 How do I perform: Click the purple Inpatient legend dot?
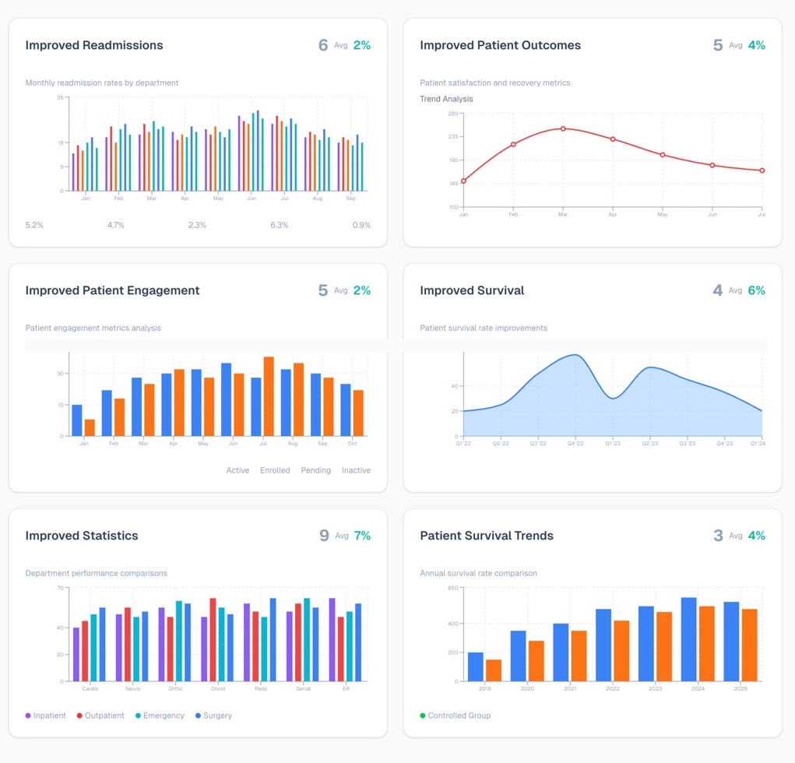click(29, 716)
